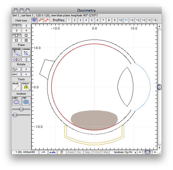Click the red Rx crosshair icon
Screen dimensions: 173x170
[x=47, y=20]
